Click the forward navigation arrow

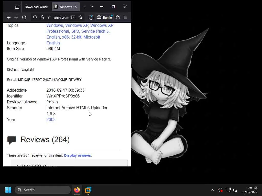click(x=16, y=17)
